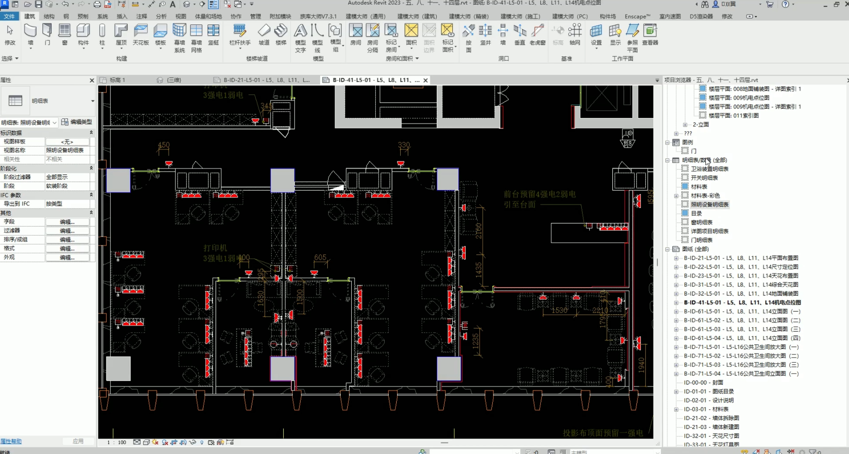The height and width of the screenshot is (454, 849).
Task: Collapse the 图纸 (全部) tree node
Action: [667, 249]
